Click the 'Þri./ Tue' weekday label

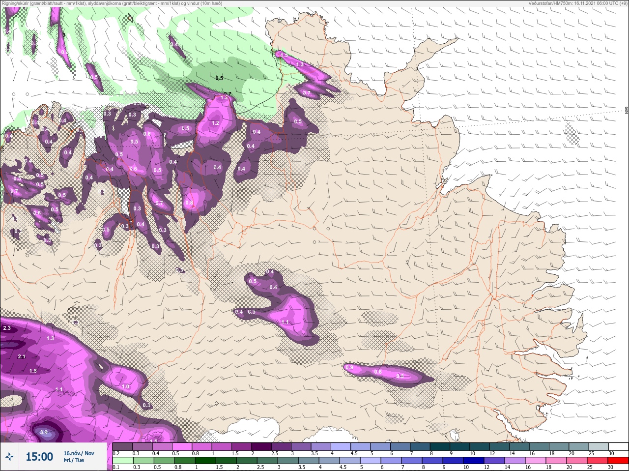(x=74, y=461)
